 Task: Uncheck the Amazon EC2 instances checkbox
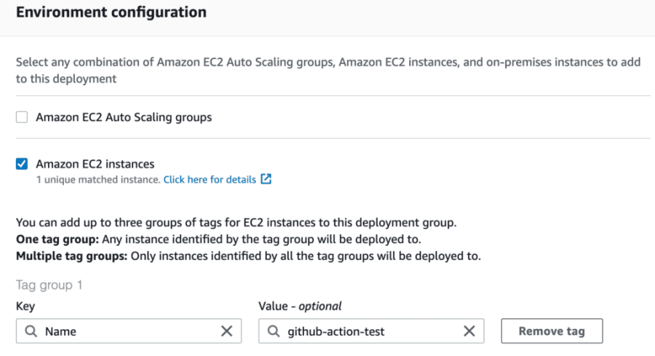(x=22, y=164)
